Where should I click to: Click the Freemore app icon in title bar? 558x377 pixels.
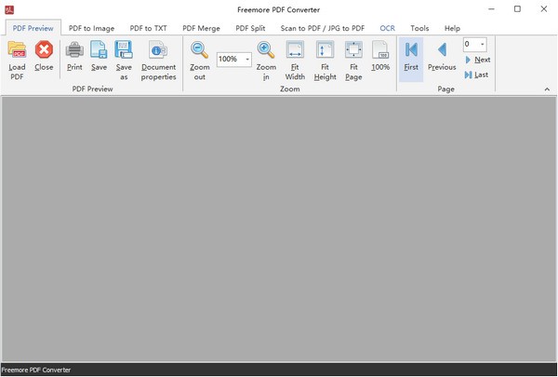[x=9, y=9]
